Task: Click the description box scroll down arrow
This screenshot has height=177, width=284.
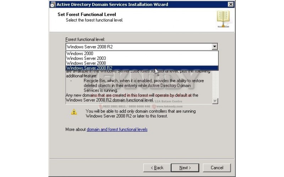Action: pos(215,101)
